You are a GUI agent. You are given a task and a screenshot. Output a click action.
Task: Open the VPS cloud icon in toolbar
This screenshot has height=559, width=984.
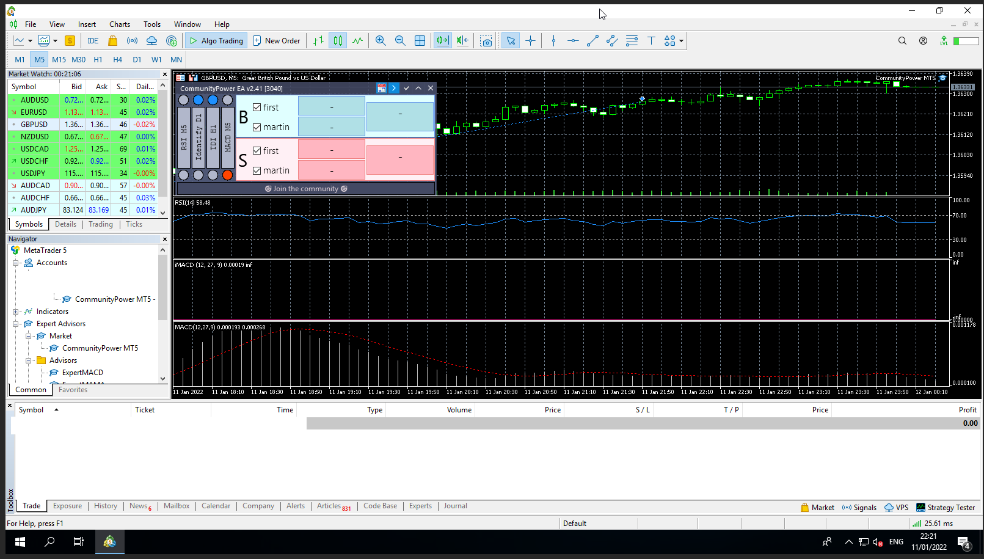click(x=151, y=40)
